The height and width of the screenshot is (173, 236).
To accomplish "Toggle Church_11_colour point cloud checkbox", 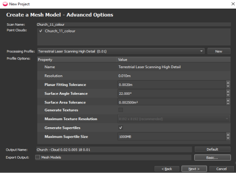I will 41,31.
